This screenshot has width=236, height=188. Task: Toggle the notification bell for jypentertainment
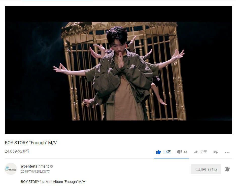227,169
